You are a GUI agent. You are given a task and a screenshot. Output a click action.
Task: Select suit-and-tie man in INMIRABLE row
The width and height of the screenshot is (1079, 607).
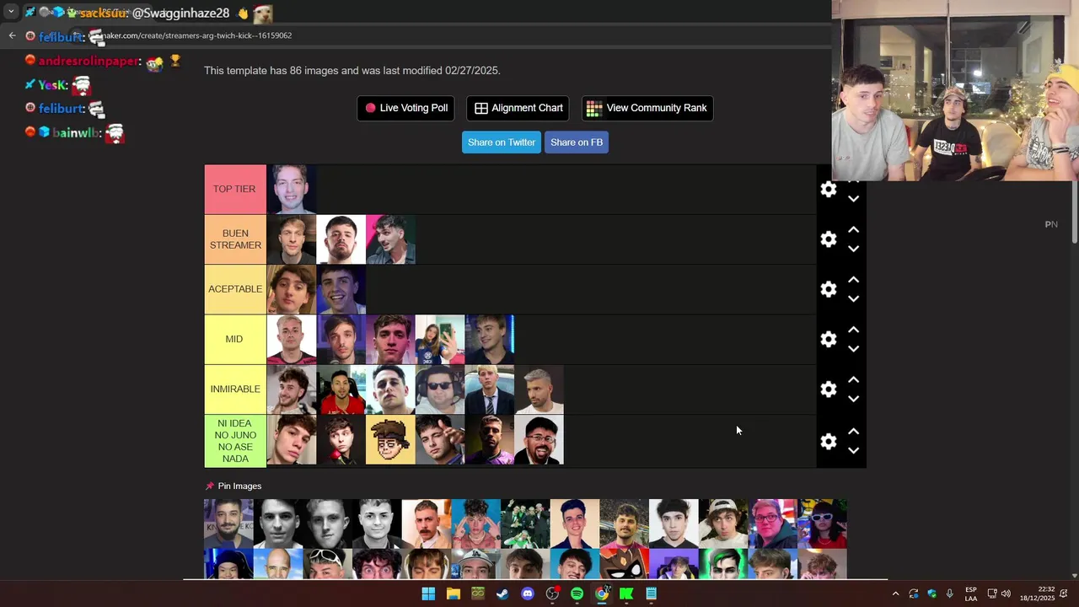(x=490, y=389)
